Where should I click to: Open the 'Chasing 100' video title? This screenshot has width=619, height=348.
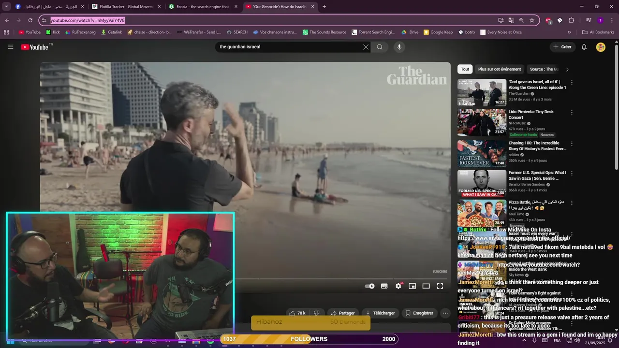pyautogui.click(x=537, y=146)
